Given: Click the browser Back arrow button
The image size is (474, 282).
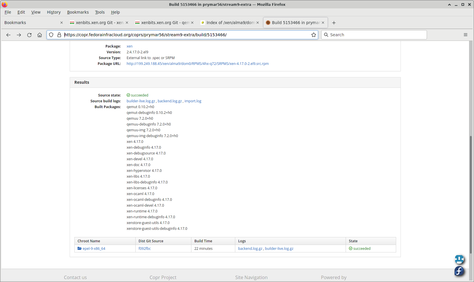Looking at the screenshot, I should (x=8, y=35).
